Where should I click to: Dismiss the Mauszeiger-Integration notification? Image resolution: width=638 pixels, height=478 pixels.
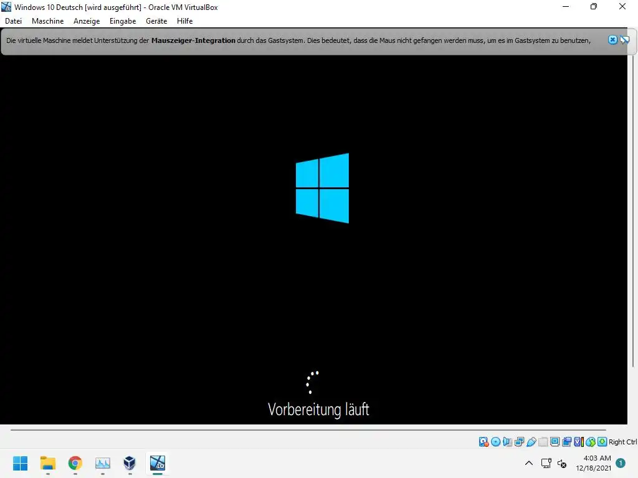613,40
